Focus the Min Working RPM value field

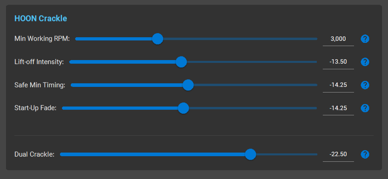point(338,39)
